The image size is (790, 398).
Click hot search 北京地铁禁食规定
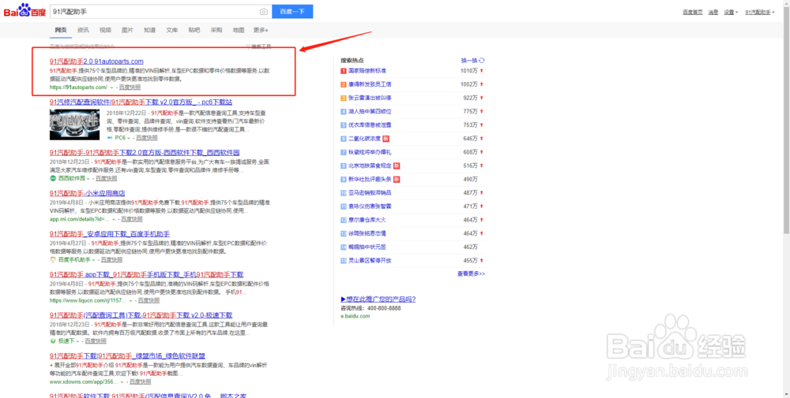click(370, 166)
